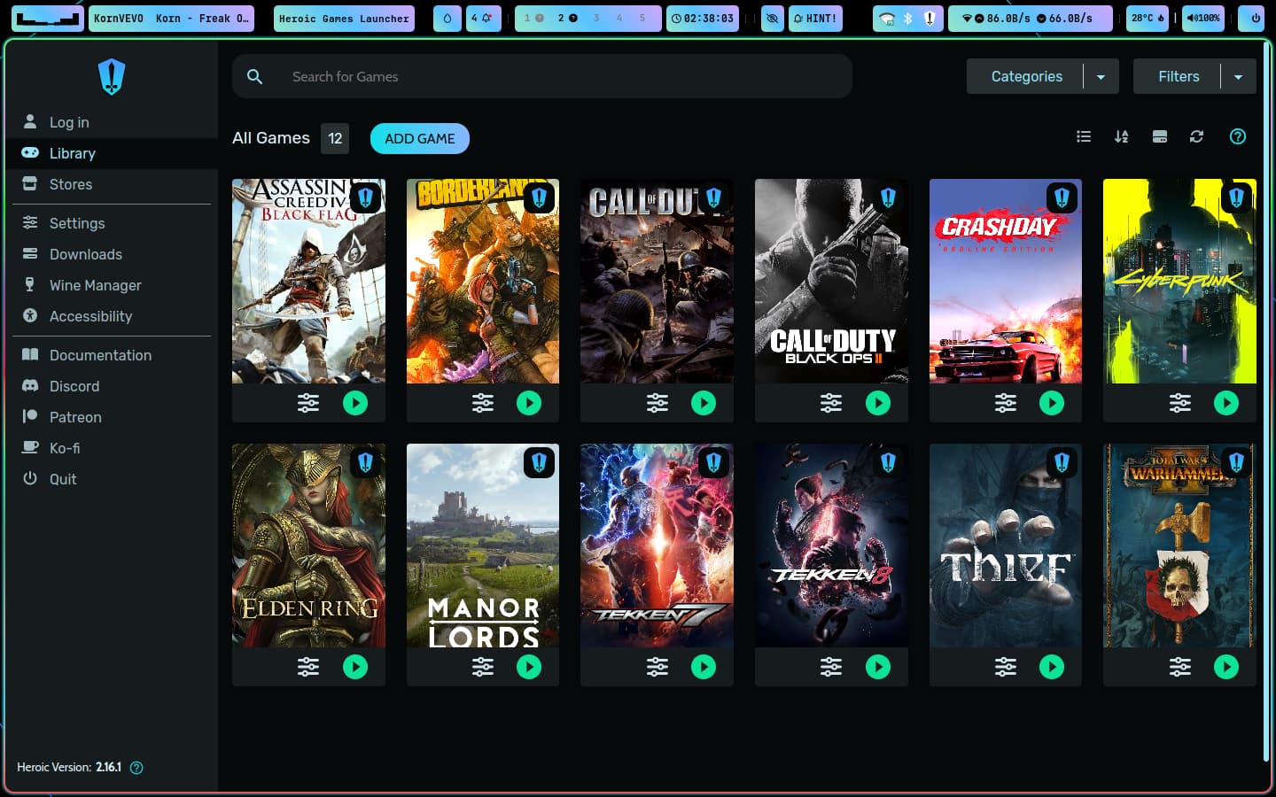This screenshot has width=1276, height=797.
Task: Toggle sort by installed status icon
Action: (x=1159, y=136)
